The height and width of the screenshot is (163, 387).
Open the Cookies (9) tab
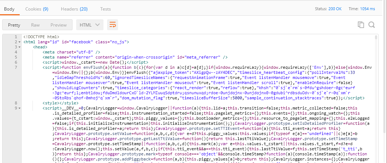37,9
